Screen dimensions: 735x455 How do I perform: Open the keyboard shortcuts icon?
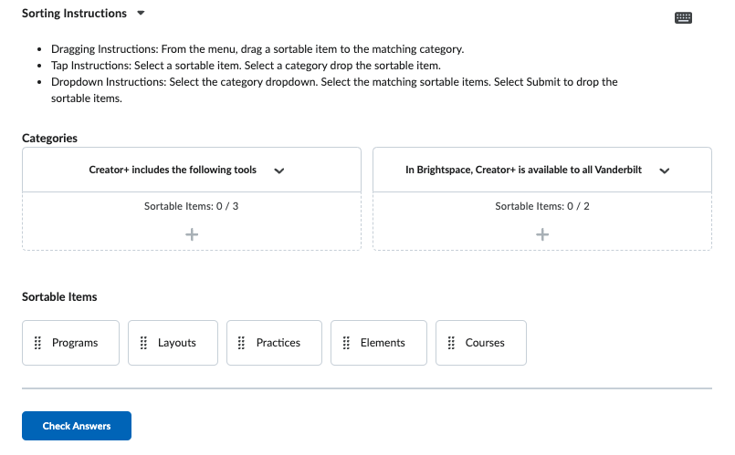point(683,17)
